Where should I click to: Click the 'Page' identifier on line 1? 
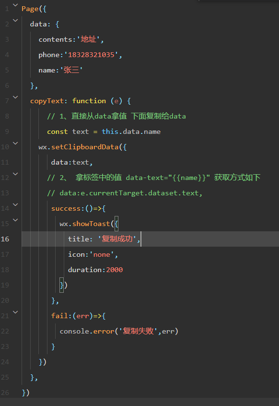pos(30,9)
